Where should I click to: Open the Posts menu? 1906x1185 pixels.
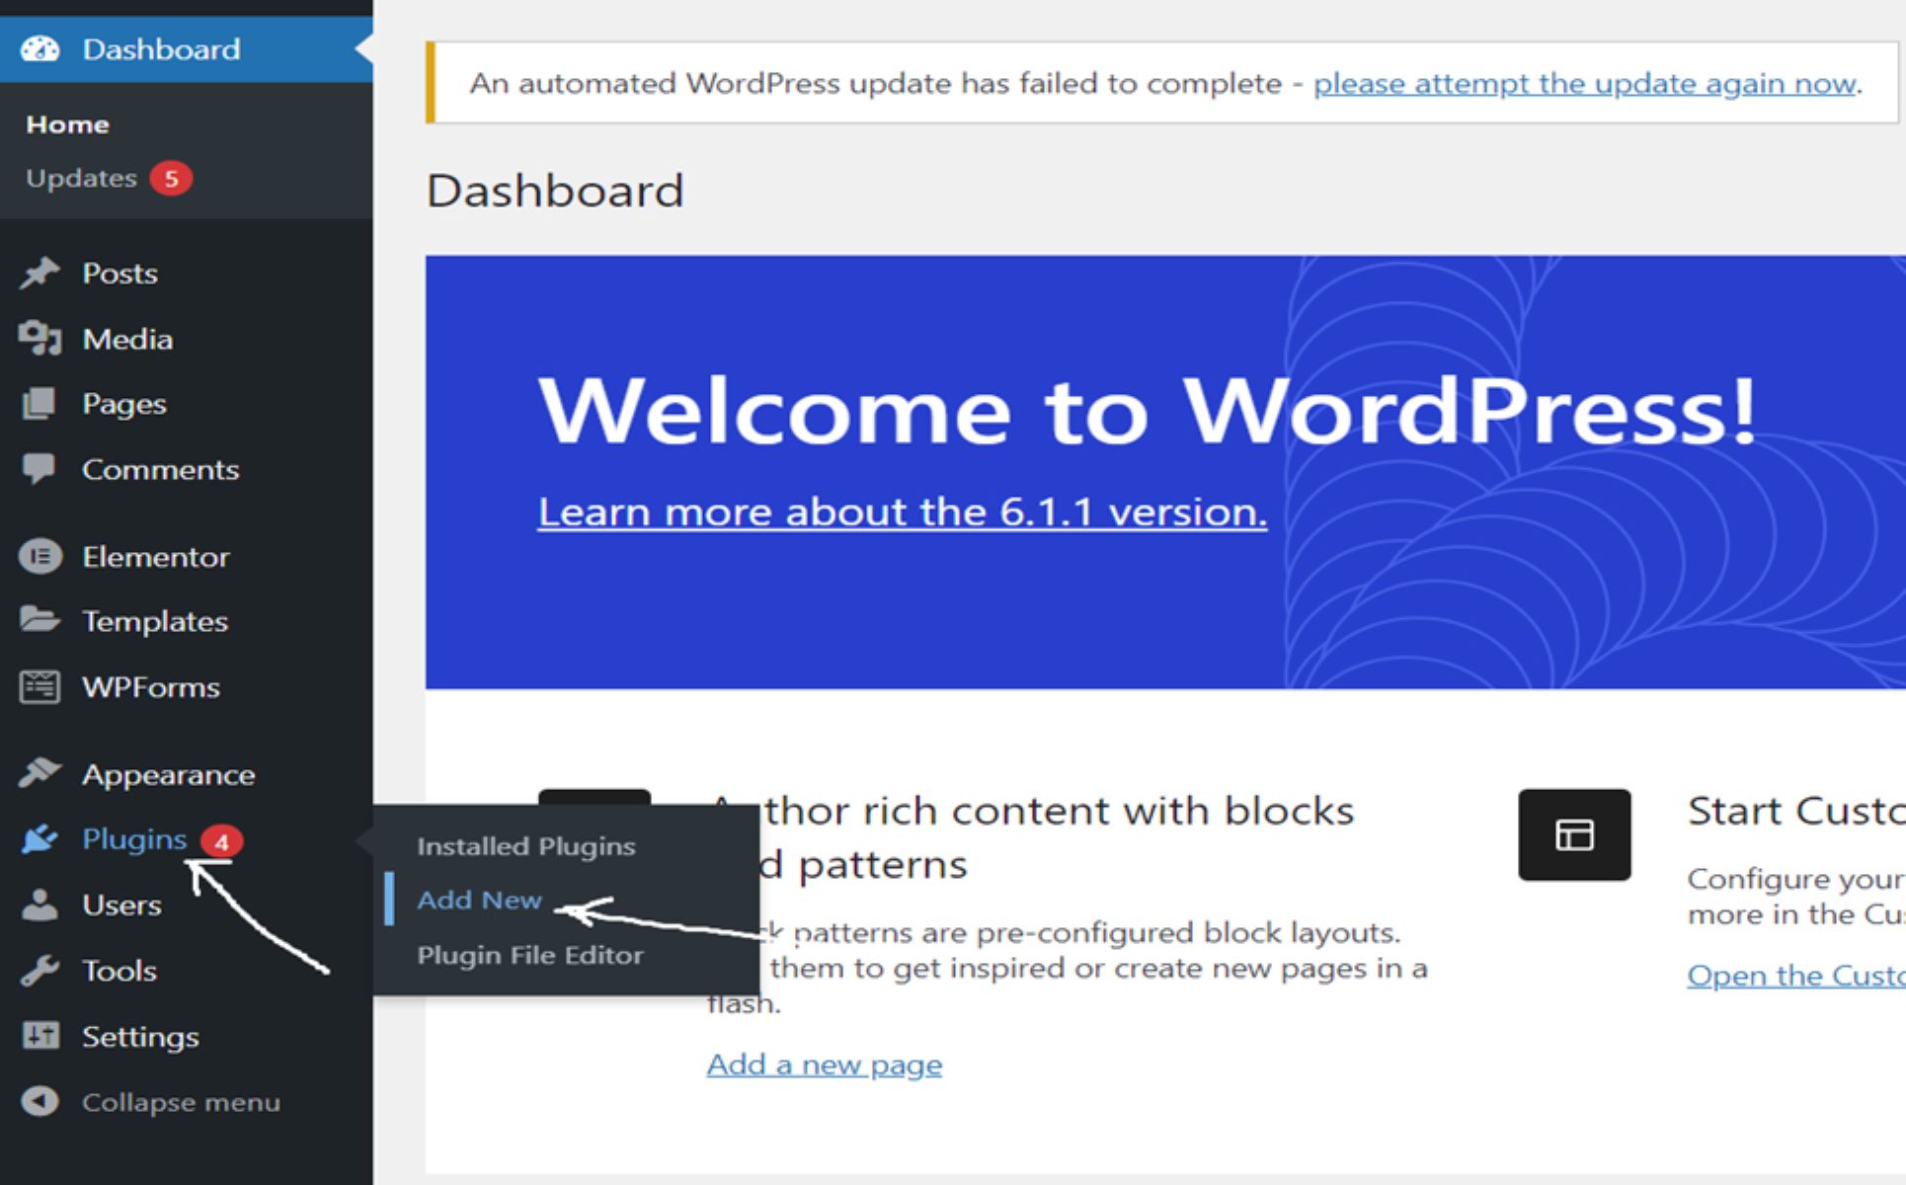(x=187, y=273)
